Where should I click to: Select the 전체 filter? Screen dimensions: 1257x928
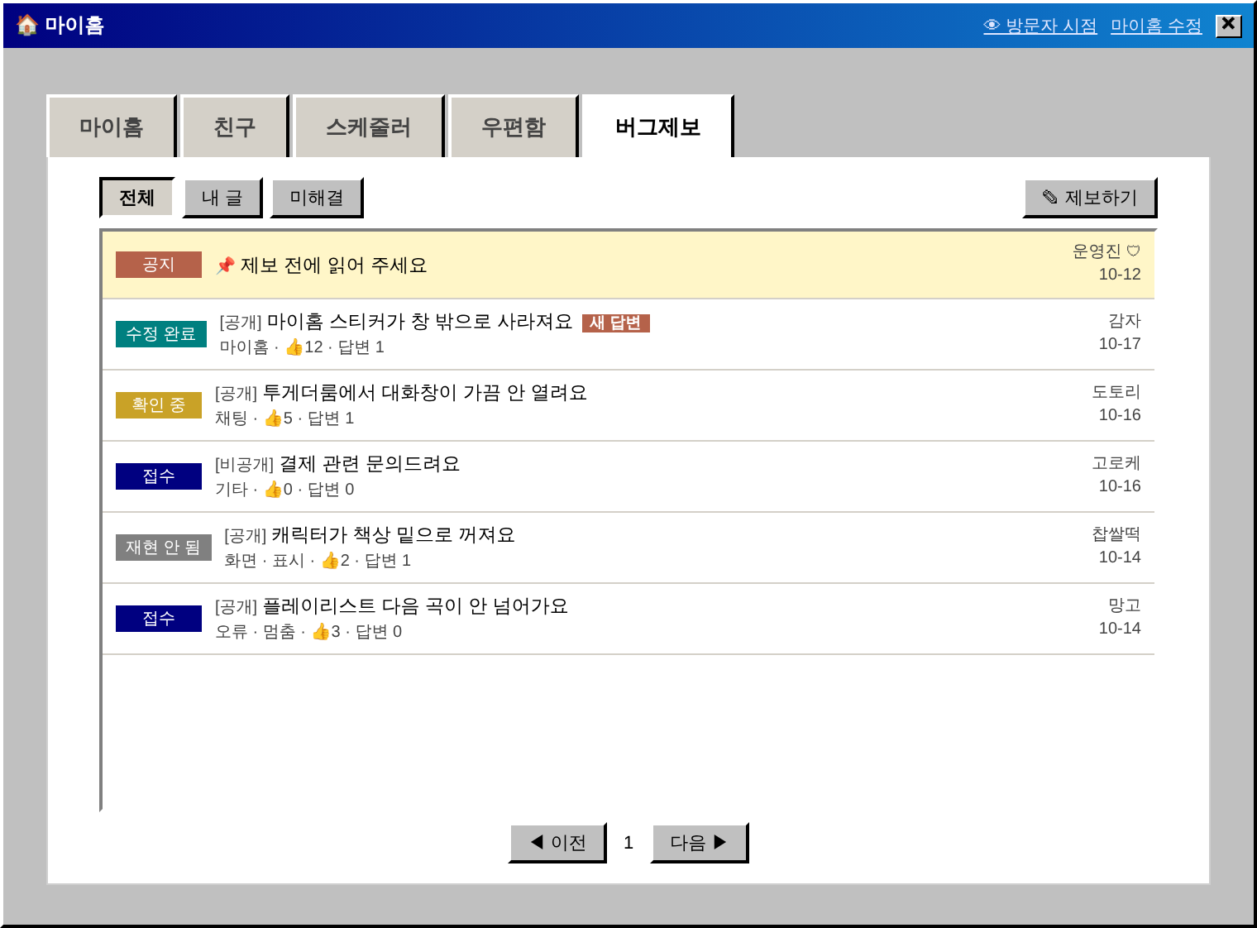click(x=137, y=198)
